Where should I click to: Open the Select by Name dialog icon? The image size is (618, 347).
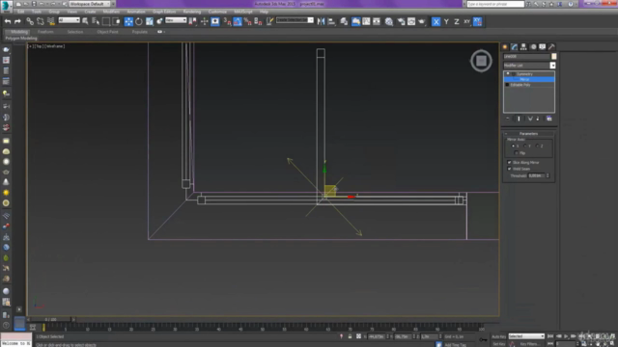(96, 21)
